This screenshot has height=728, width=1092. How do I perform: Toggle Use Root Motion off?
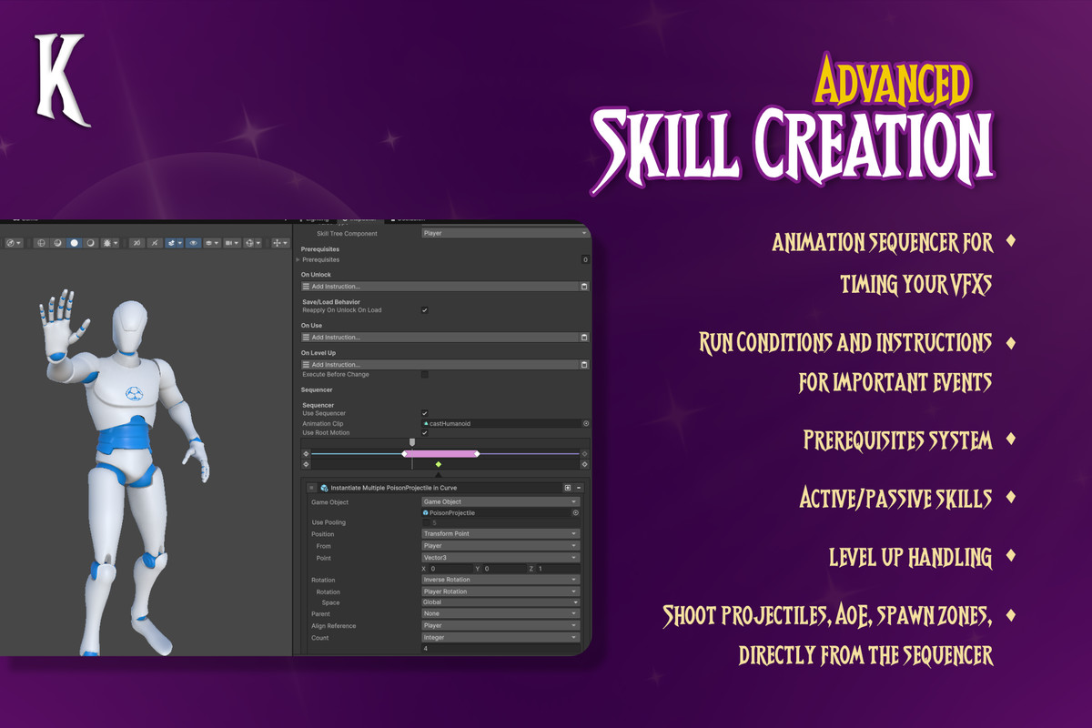pyautogui.click(x=424, y=432)
